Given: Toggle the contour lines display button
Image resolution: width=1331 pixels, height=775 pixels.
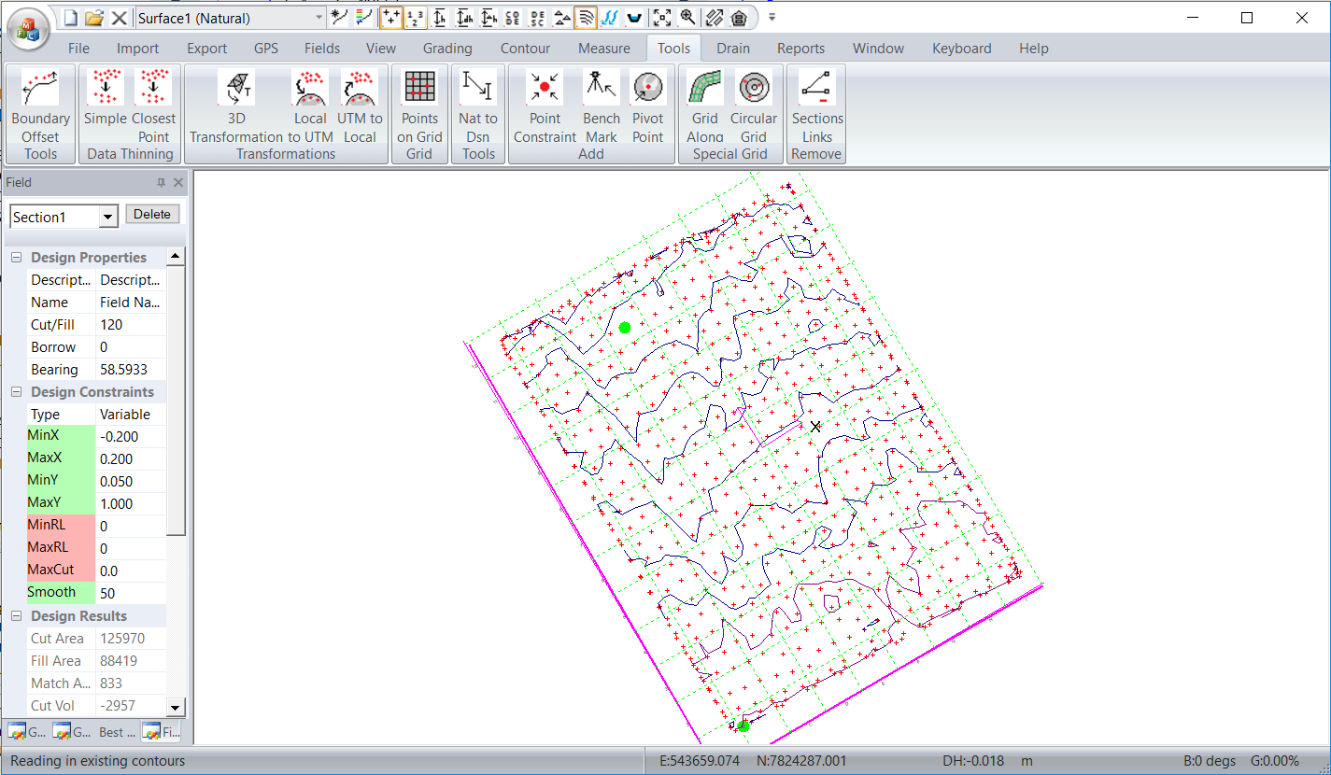Looking at the screenshot, I should coord(586,18).
